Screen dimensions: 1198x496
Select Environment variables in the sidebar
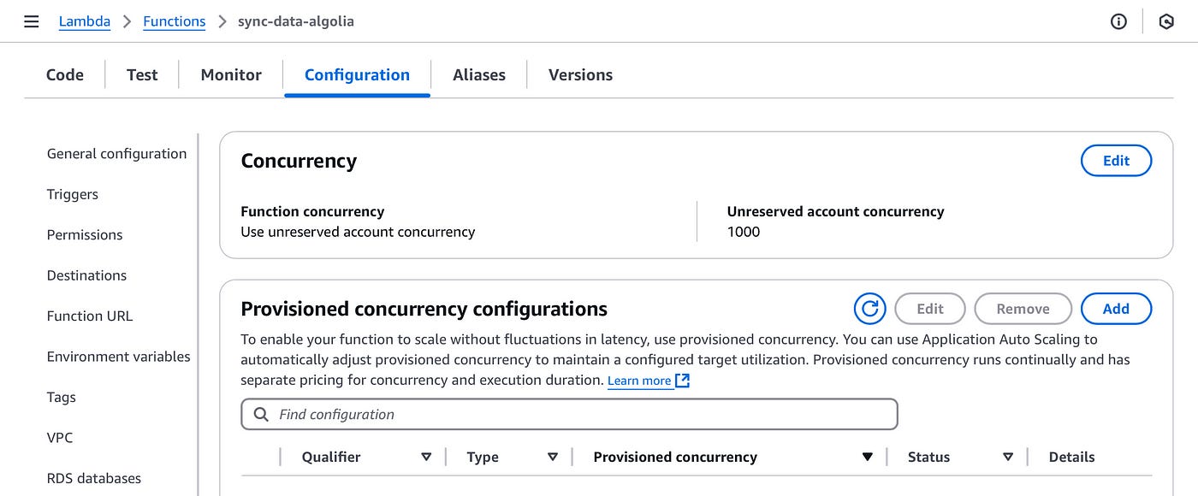click(x=118, y=357)
